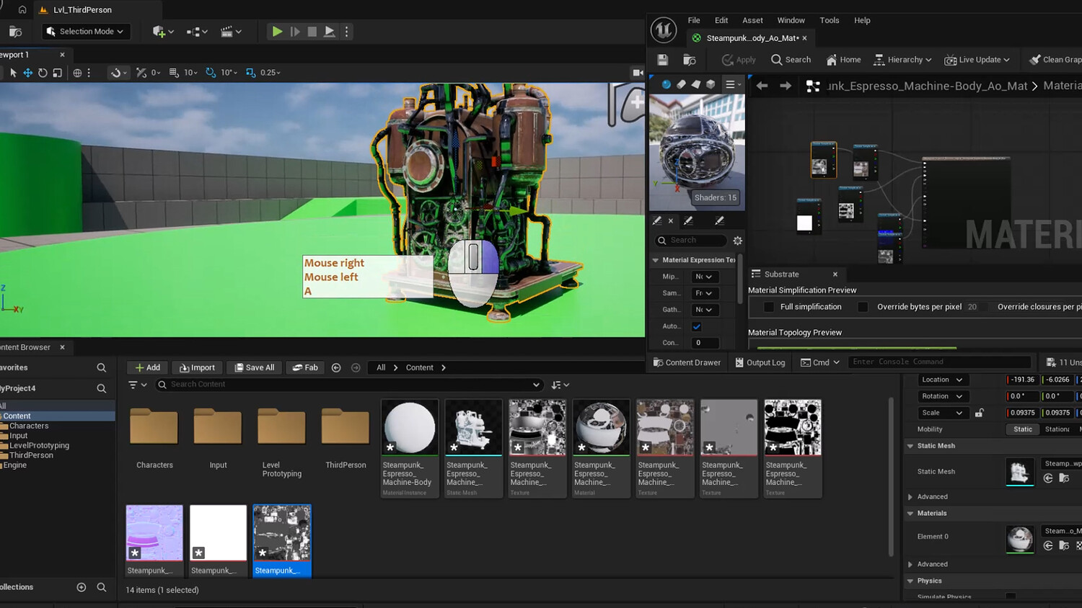The height and width of the screenshot is (608, 1082).
Task: Click the Home icon in material toolbar
Action: pos(832,60)
